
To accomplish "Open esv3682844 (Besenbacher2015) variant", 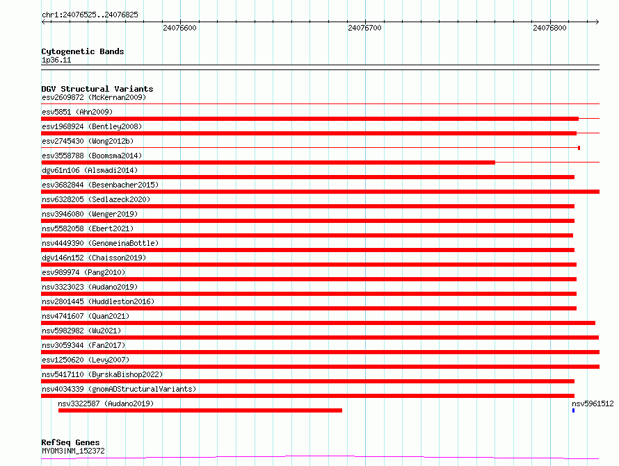I will tap(100, 185).
